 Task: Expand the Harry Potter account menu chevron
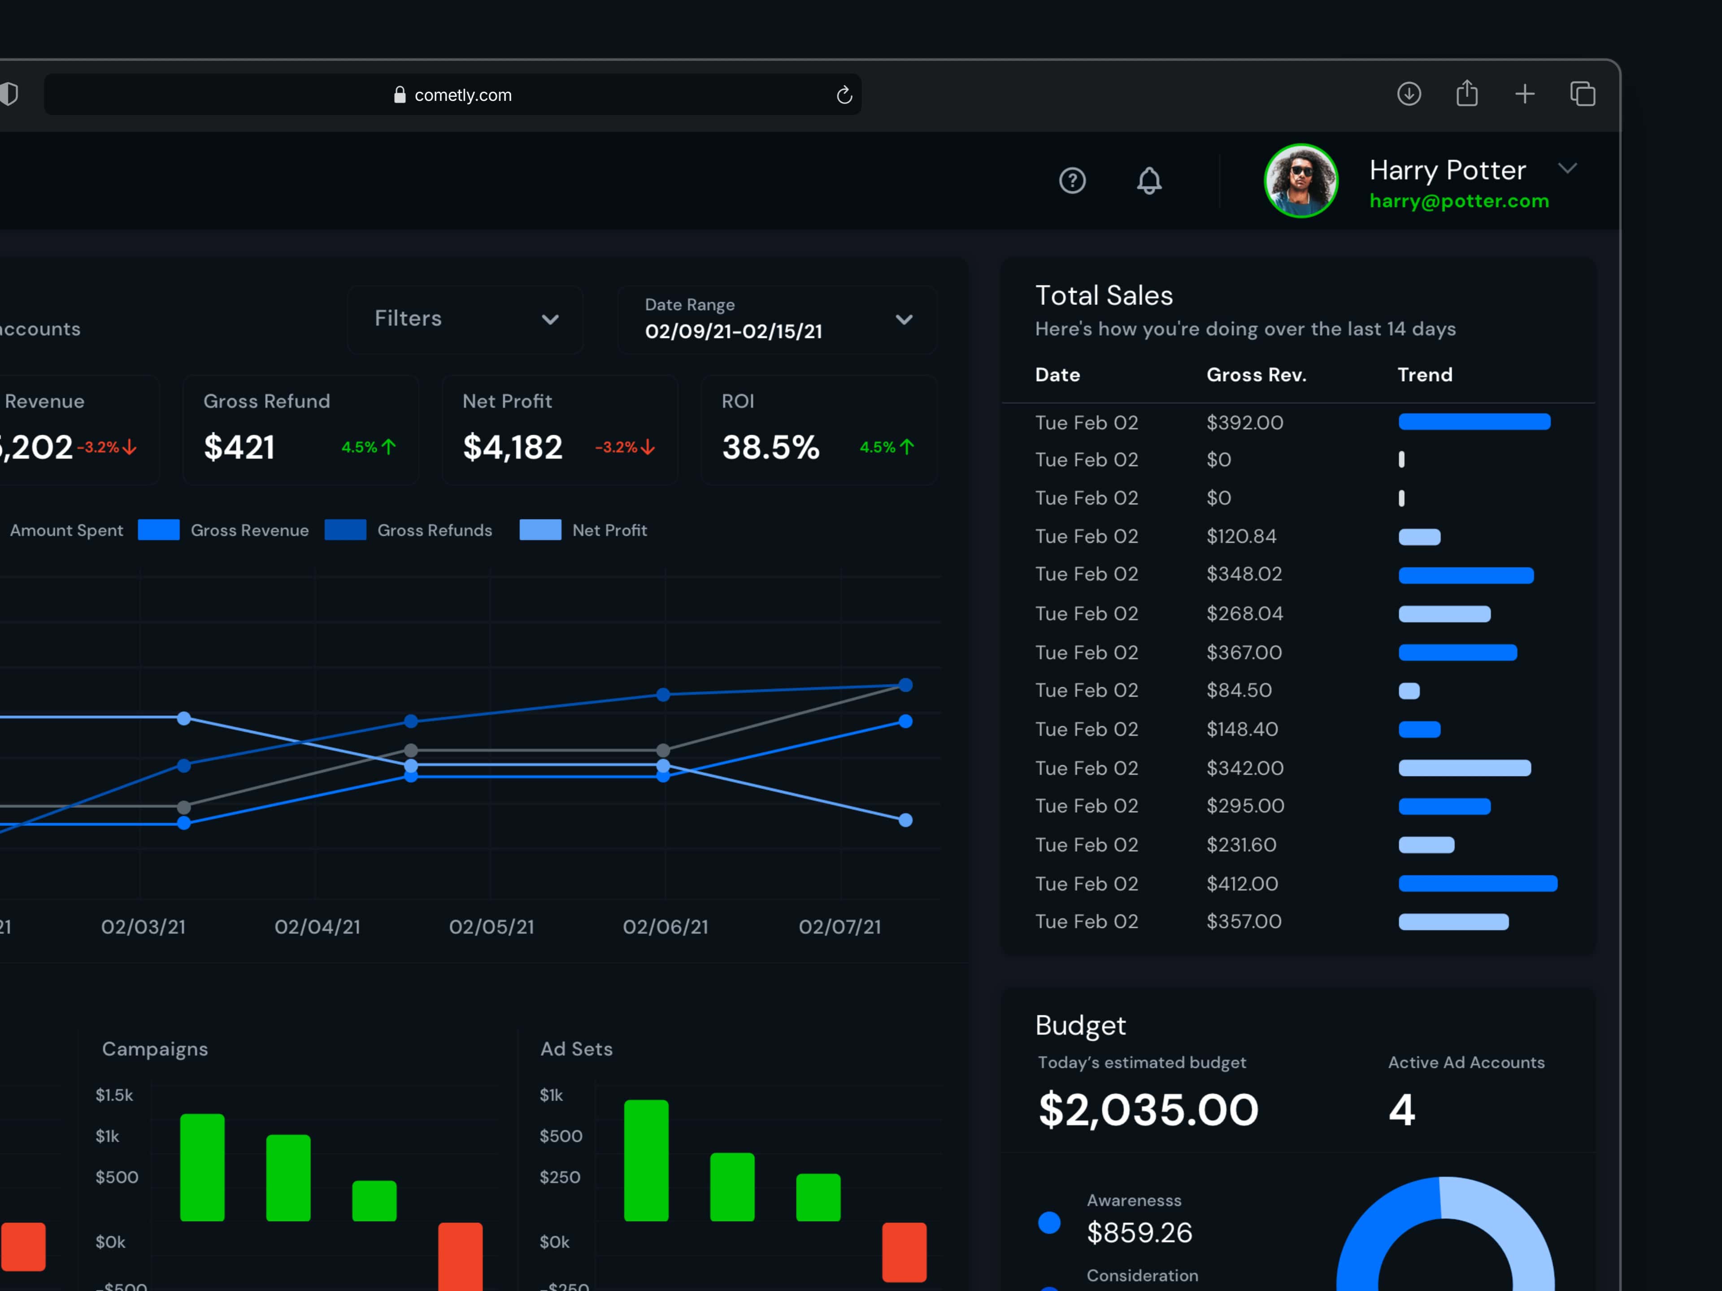click(x=1567, y=168)
